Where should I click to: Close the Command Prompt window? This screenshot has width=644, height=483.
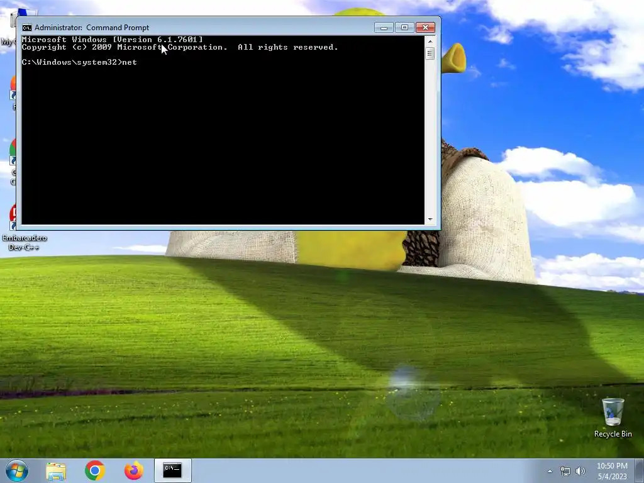[425, 28]
